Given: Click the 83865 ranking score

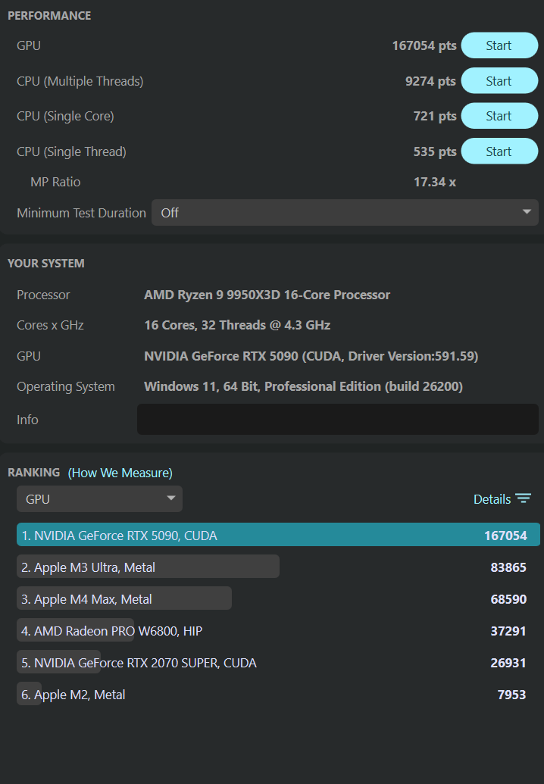Looking at the screenshot, I should pyautogui.click(x=508, y=567).
